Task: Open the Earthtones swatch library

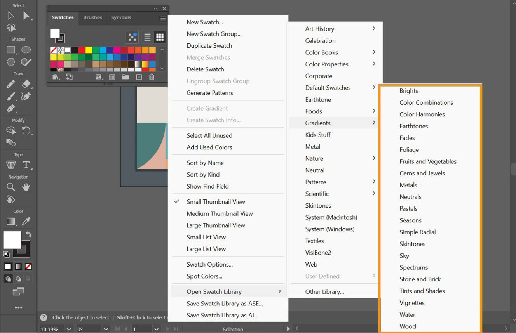Action: point(413,126)
